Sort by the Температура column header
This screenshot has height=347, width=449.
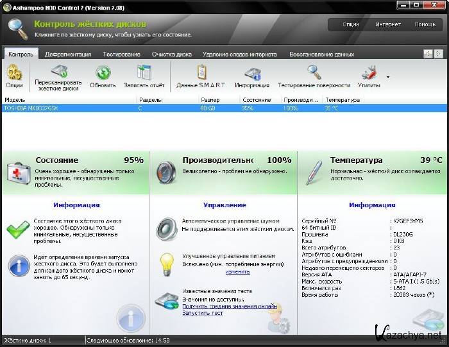341,100
